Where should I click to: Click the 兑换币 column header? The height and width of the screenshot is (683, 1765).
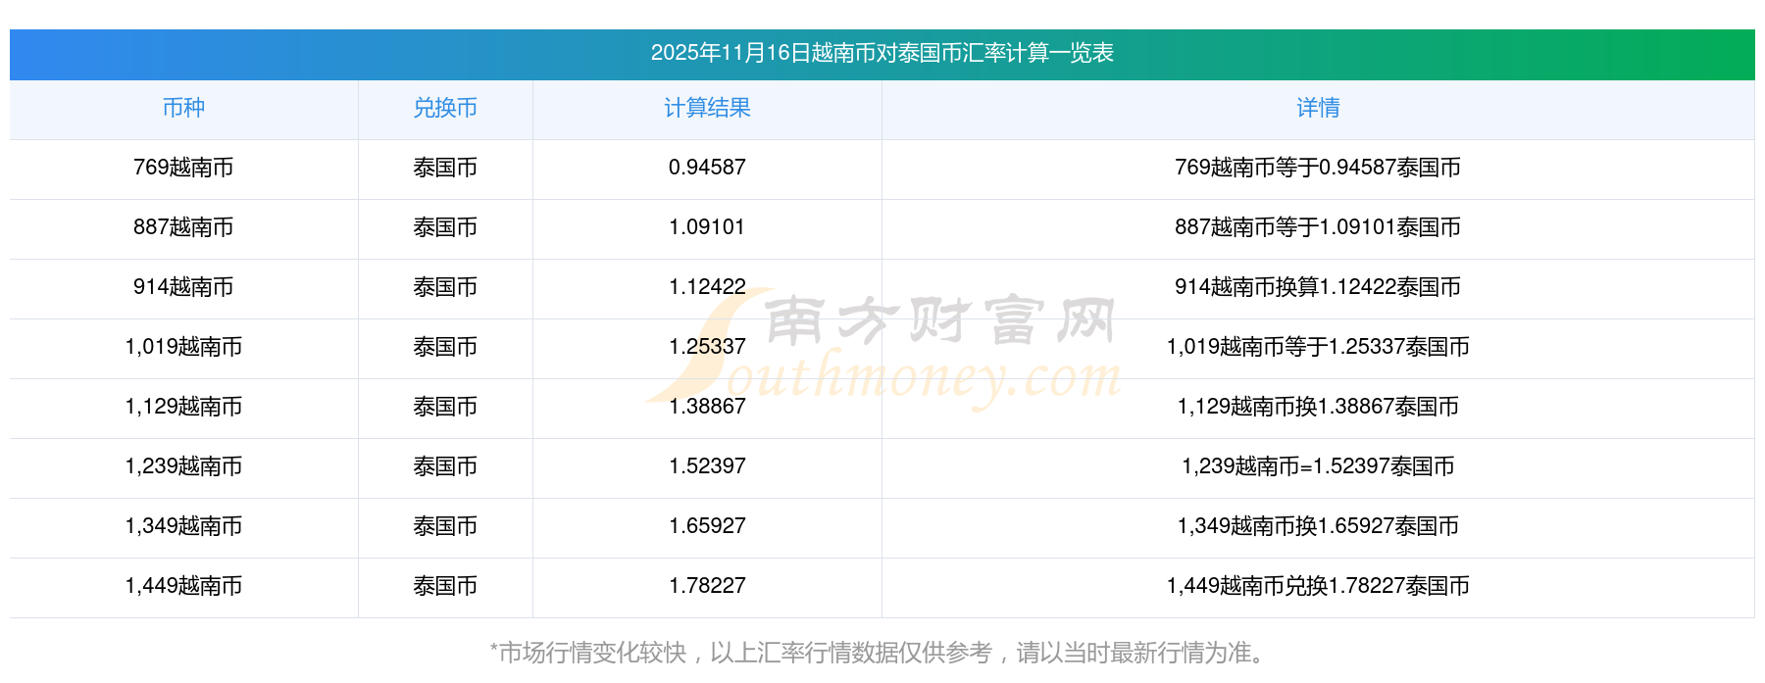(445, 109)
